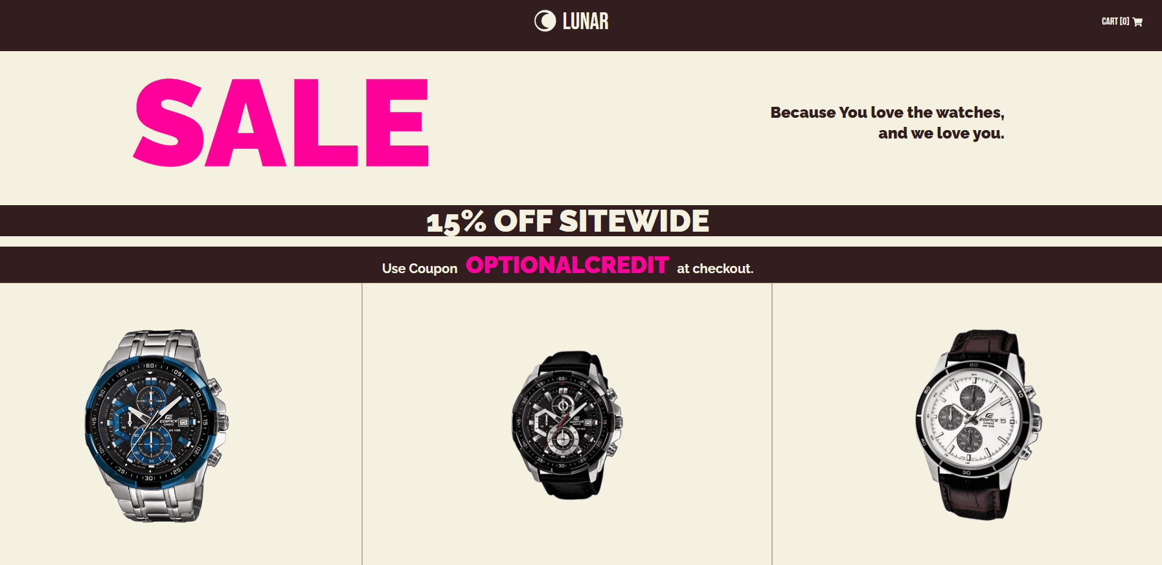This screenshot has width=1162, height=565.
Task: Open the CART [0] link
Action: point(1115,21)
